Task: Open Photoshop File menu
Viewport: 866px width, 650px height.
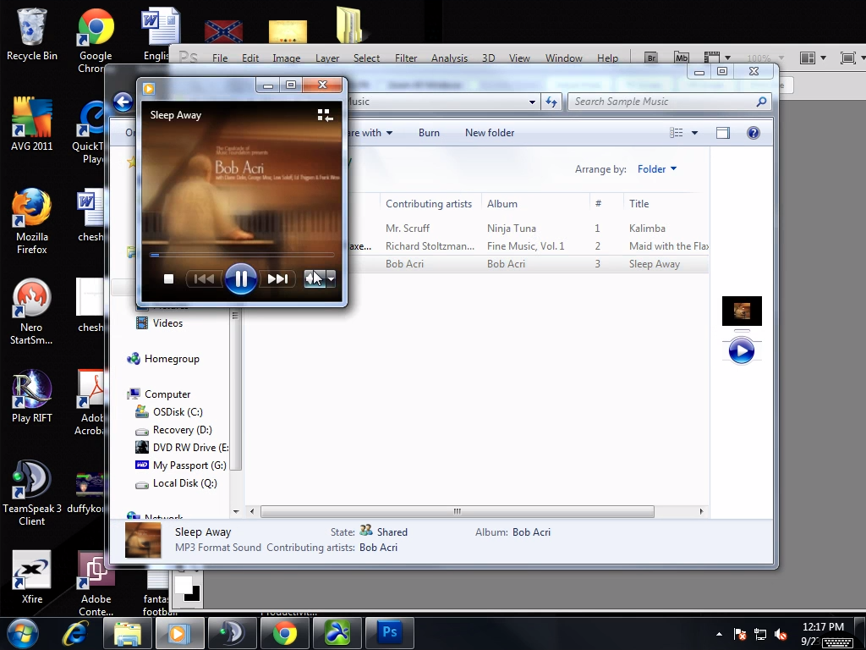Action: point(220,58)
